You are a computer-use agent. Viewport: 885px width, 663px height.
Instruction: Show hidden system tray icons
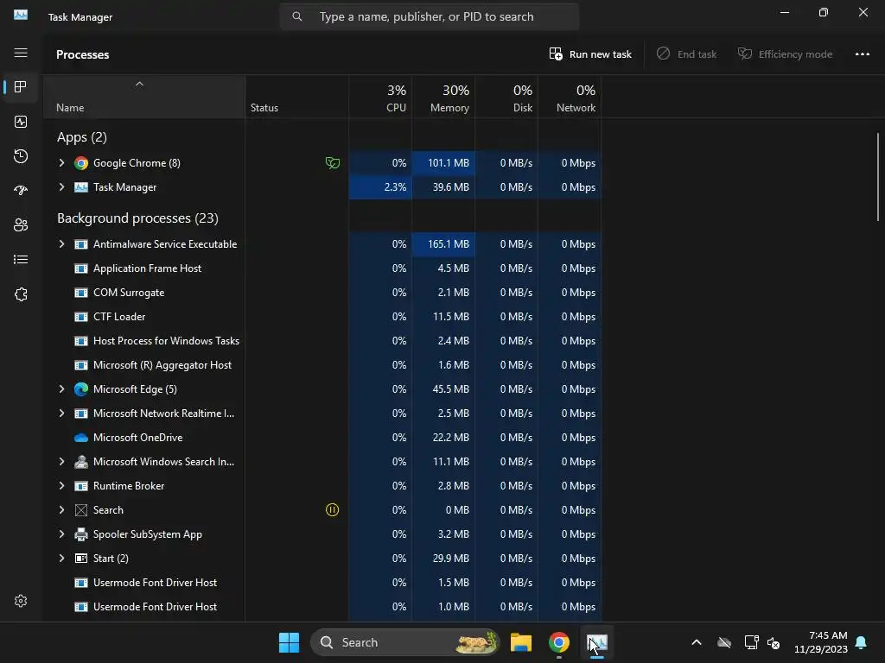(x=697, y=642)
